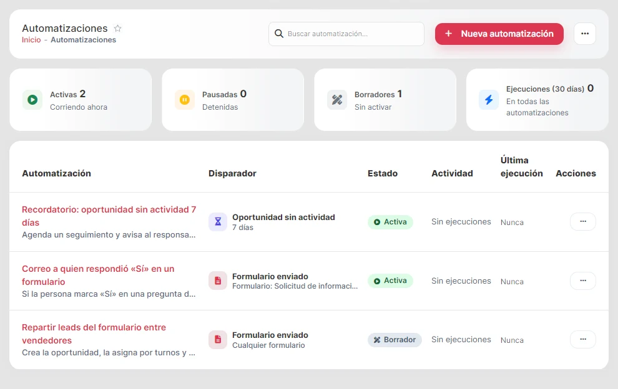Click Nunca in the Correo row
Screen dimensions: 618x389
(x=512, y=282)
